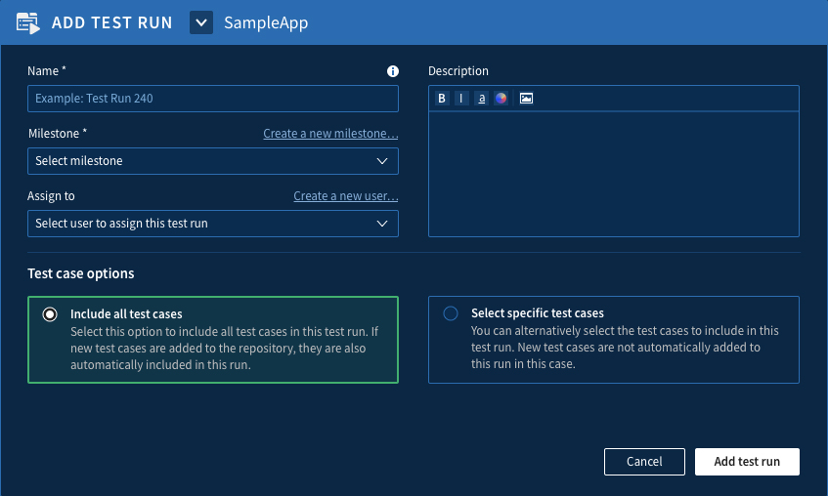
Task: Click the Add test run button
Action: [747, 462]
